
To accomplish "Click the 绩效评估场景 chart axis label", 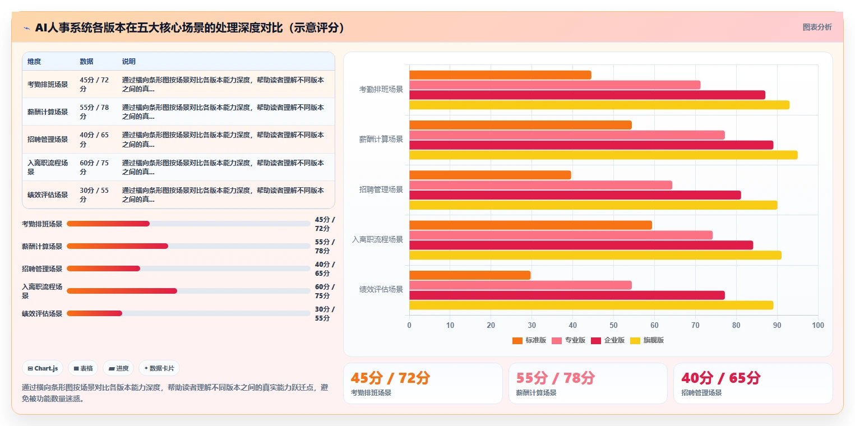I will (x=381, y=290).
